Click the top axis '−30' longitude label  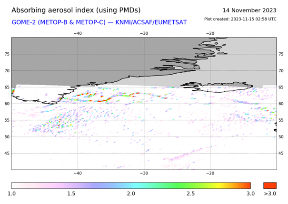tap(144, 33)
